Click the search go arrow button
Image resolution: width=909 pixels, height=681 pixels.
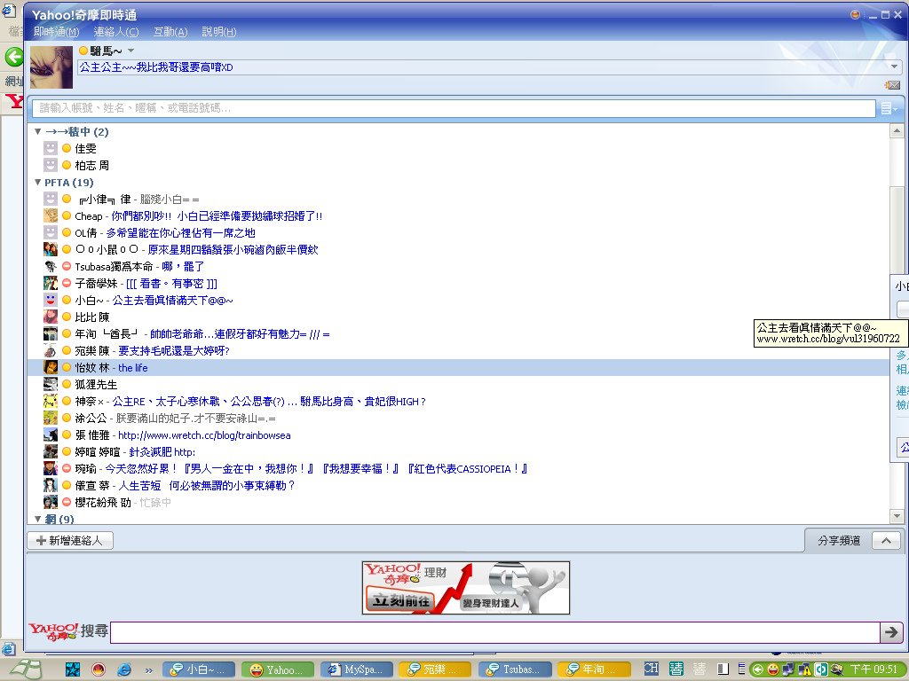click(891, 632)
